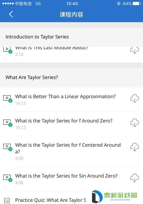Download 'What is Better Than a Linear Approximation?'

pos(135,98)
